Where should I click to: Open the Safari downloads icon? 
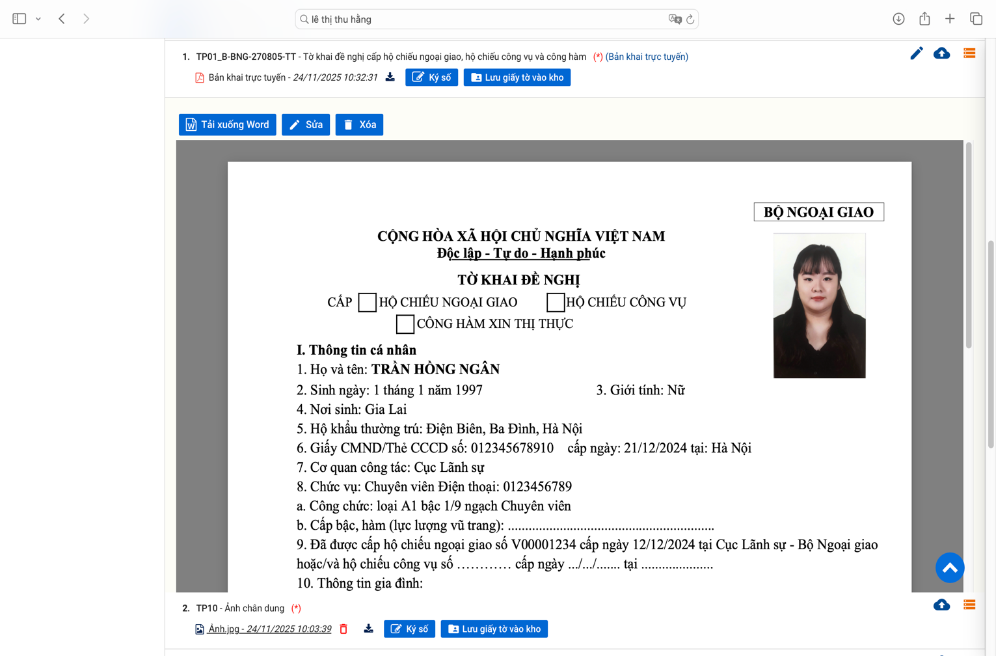[x=898, y=19]
